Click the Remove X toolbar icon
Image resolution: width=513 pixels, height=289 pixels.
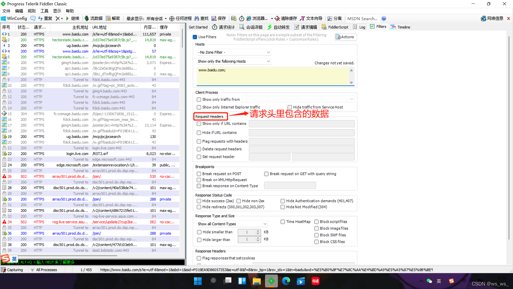(57, 18)
